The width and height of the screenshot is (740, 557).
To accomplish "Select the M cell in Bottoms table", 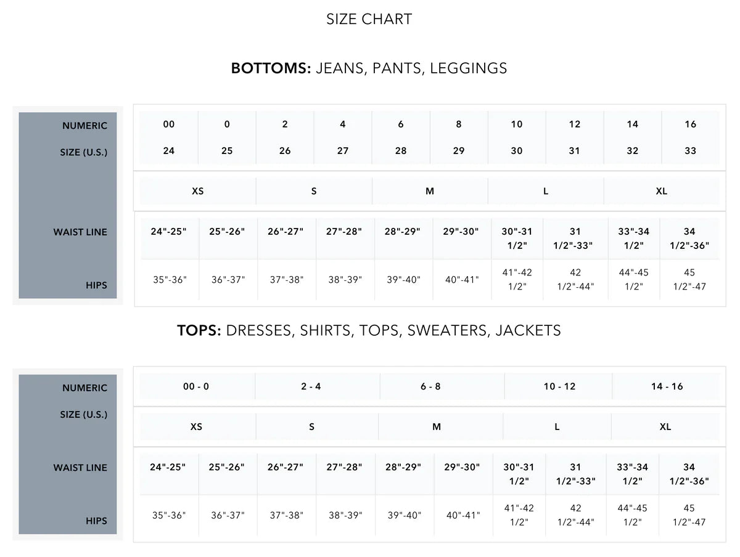I will pos(430,191).
